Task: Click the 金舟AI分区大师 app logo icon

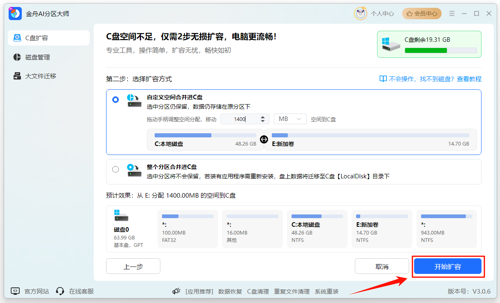Action: point(15,14)
